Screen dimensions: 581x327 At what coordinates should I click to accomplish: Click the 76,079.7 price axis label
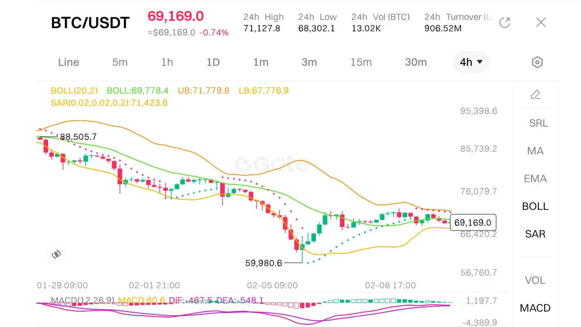479,191
